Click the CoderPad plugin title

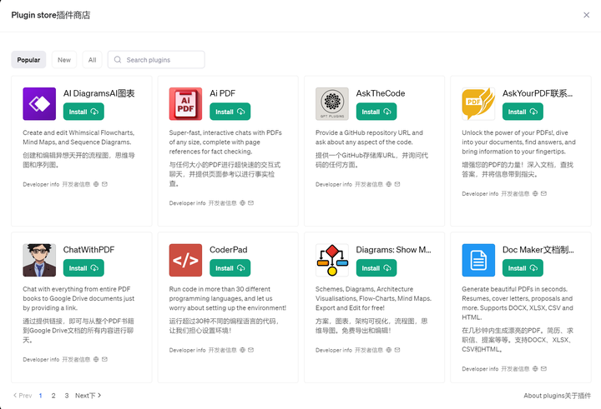coord(229,249)
